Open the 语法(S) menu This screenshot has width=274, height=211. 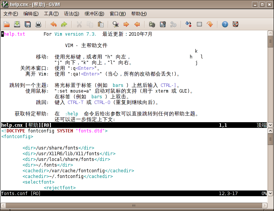click(x=71, y=14)
